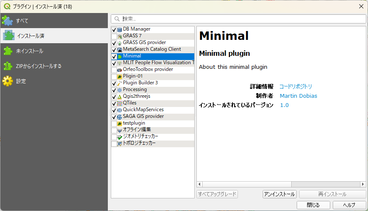The image size is (368, 211).
Task: Click the search magnifier icon
Action: [117, 19]
